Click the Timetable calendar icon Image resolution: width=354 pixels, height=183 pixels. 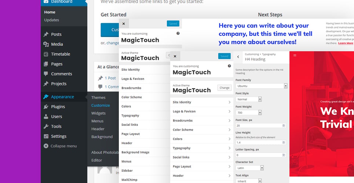[x=46, y=54]
